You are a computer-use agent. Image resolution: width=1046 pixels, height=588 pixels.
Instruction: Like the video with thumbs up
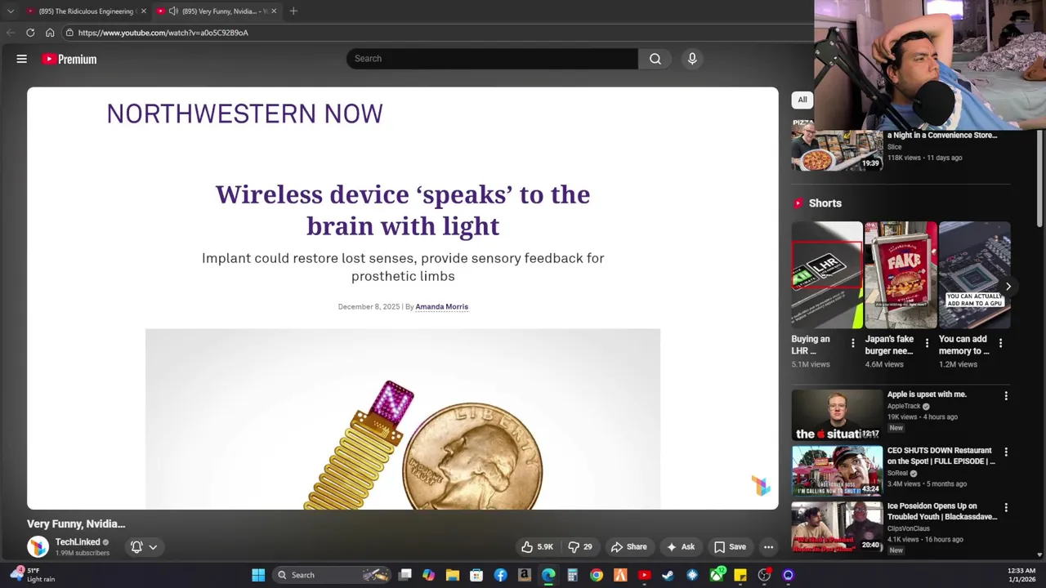click(537, 547)
